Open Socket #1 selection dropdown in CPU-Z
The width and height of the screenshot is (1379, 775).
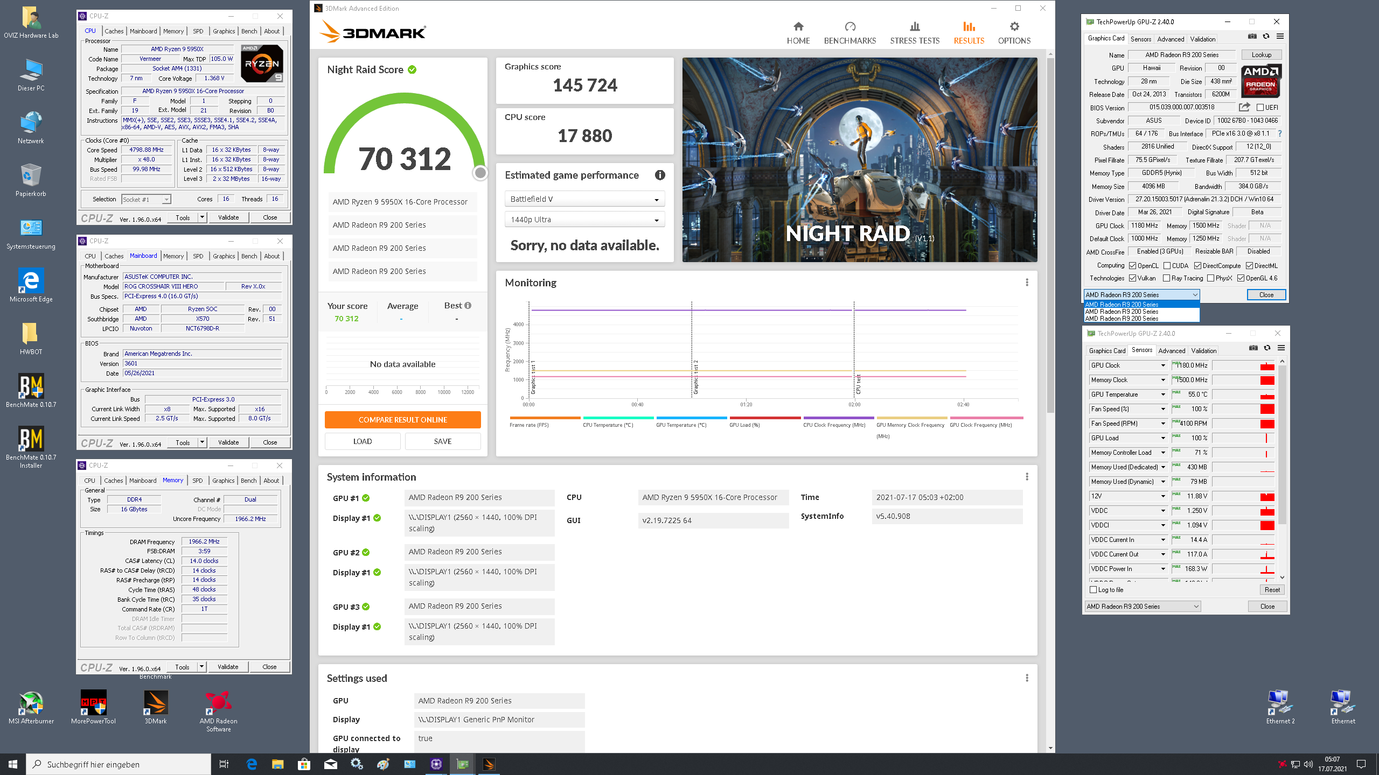(x=146, y=199)
